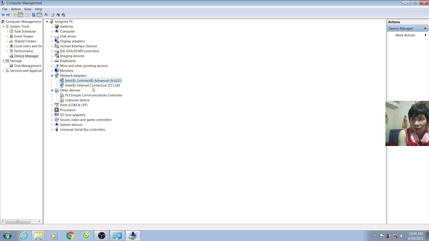This screenshot has width=429, height=241.
Task: Click the PCI Simple Communications Controller warning icon
Action: coord(62,95)
